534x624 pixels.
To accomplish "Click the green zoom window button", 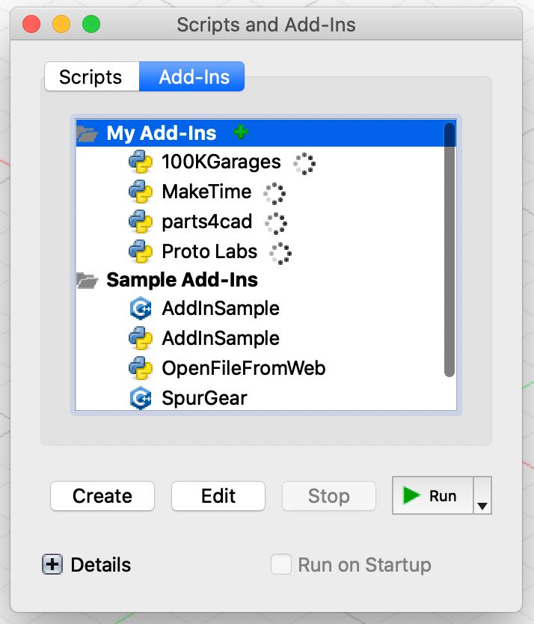I will pyautogui.click(x=91, y=24).
